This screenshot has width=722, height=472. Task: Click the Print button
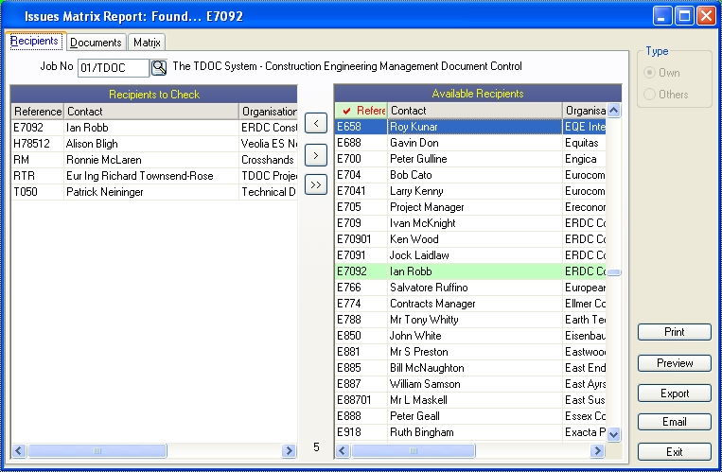675,332
